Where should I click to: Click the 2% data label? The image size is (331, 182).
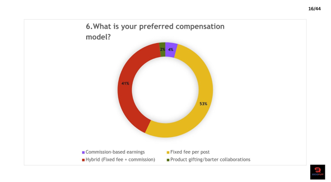[162, 49]
